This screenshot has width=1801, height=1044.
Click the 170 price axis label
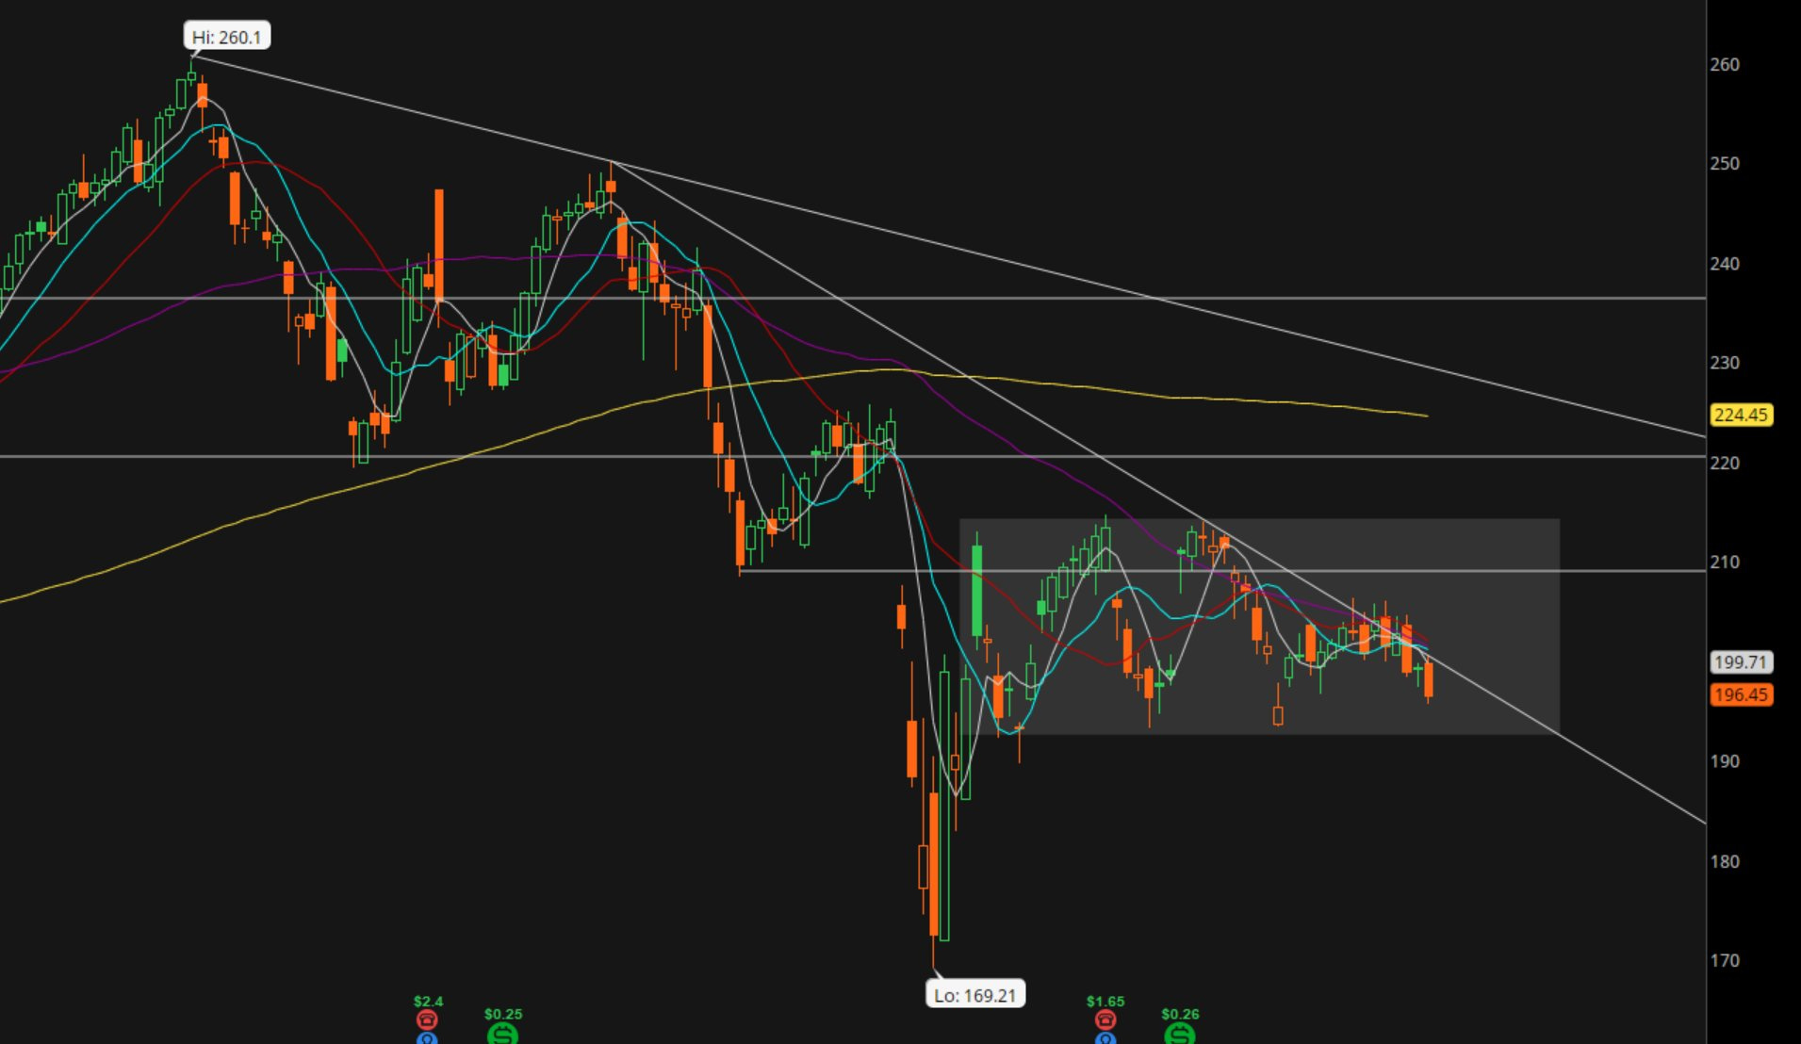(1725, 961)
